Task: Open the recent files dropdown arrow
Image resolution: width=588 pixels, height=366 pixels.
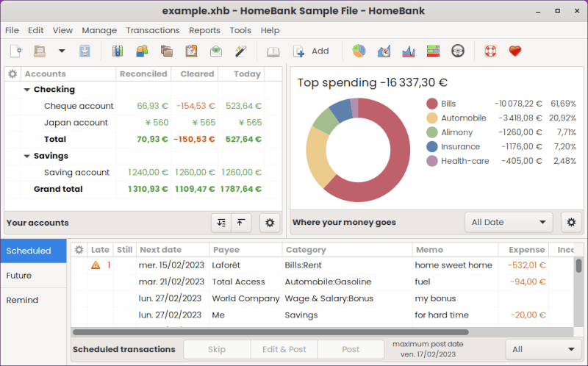Action: [x=62, y=51]
